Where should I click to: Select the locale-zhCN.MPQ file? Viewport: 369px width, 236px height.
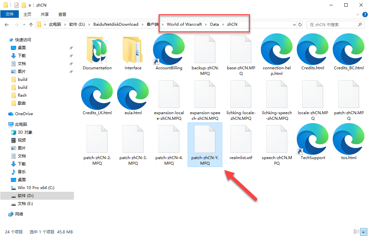coord(313,100)
